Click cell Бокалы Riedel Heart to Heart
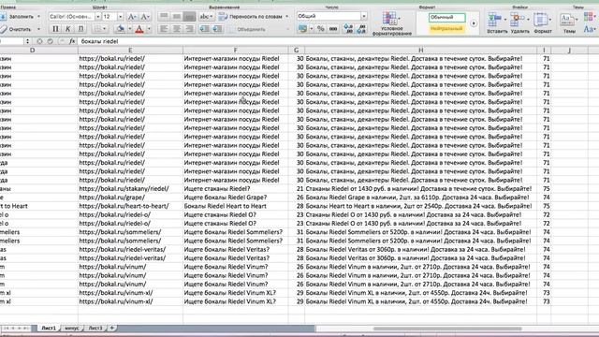The width and height of the screenshot is (599, 337). coord(235,206)
